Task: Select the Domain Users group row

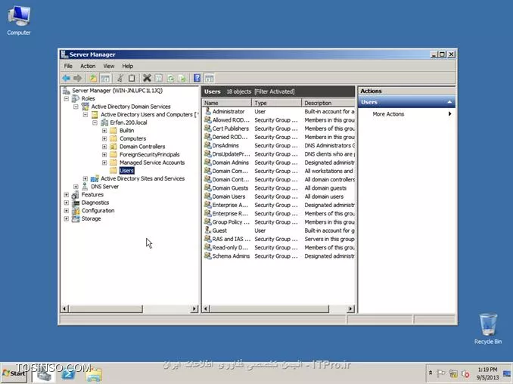Action: point(279,197)
